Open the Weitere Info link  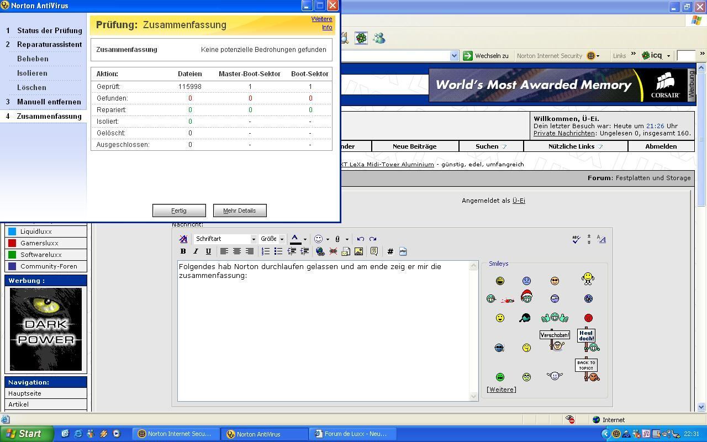click(x=321, y=23)
